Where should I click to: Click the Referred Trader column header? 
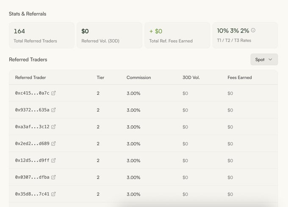pyautogui.click(x=30, y=78)
